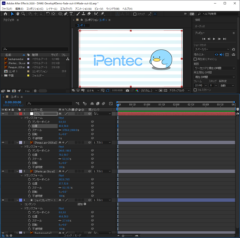Click the timeline zoom slider handle

(123, 236)
